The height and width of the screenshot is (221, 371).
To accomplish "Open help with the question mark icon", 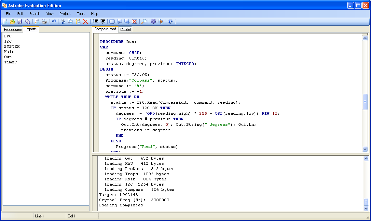I will coord(170,21).
